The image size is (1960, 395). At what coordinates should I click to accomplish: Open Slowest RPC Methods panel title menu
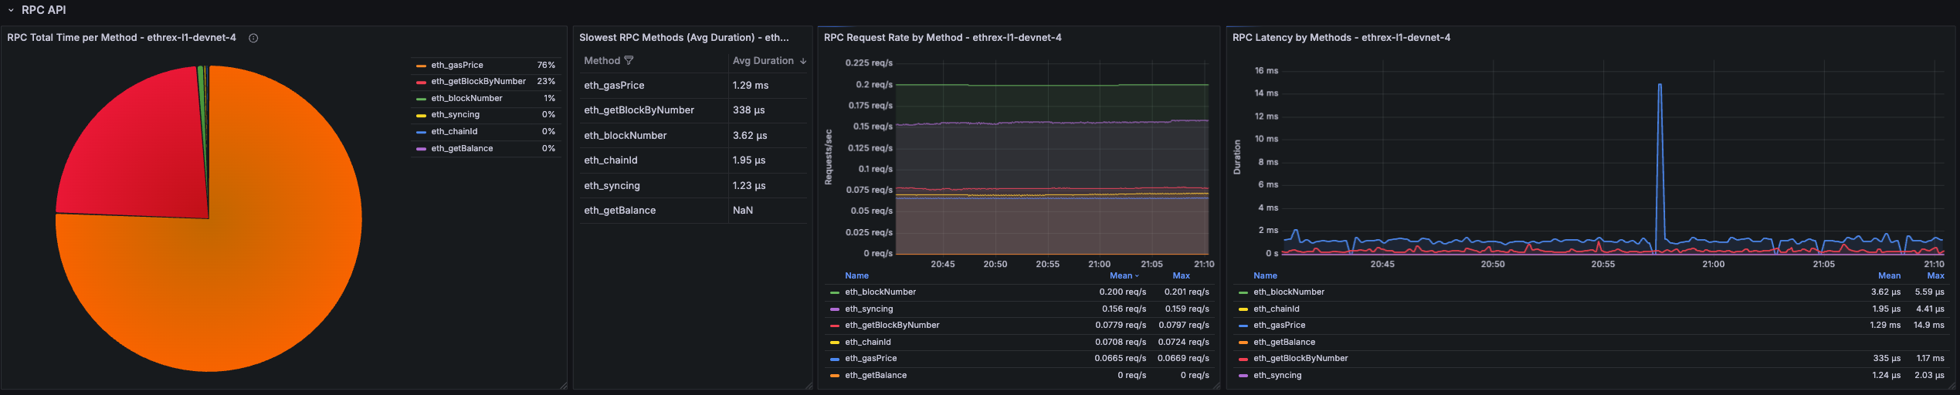[684, 38]
